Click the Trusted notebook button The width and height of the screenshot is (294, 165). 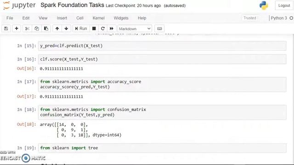tap(249, 18)
